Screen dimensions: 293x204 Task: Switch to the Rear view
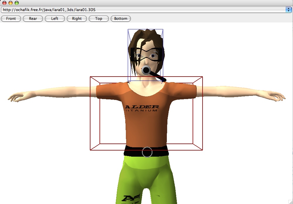pyautogui.click(x=33, y=18)
